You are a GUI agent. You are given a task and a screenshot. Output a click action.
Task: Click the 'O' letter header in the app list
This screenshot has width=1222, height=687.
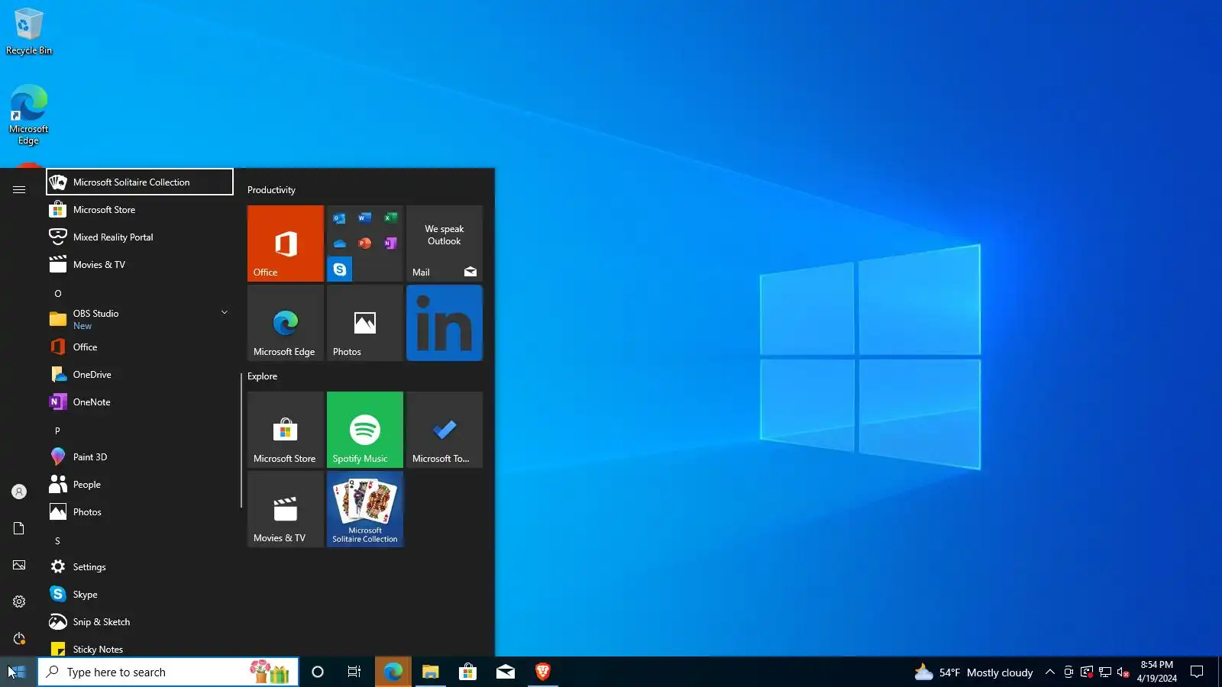coord(57,293)
